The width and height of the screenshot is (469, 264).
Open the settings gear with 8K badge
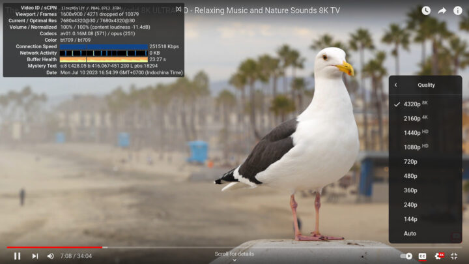439,256
